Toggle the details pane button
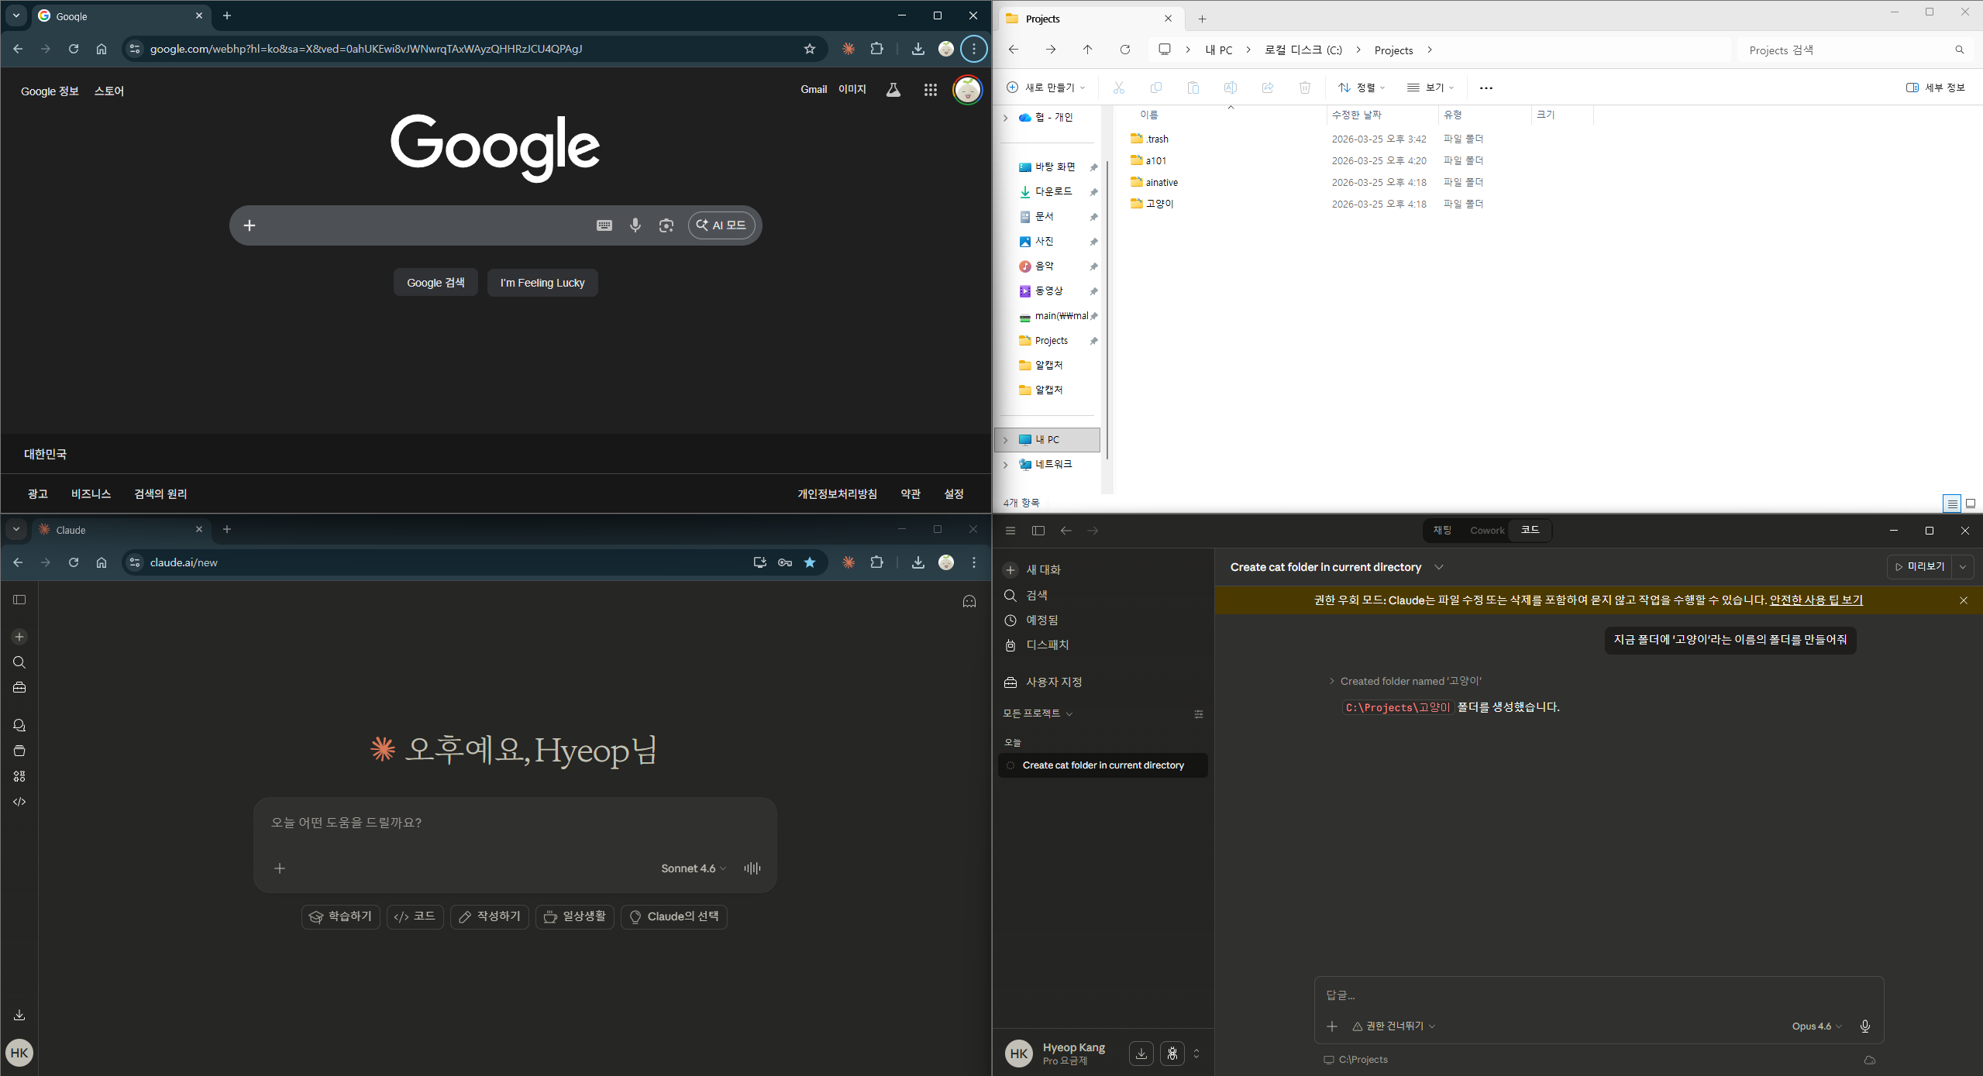Screen dimensions: 1983x1076 click(x=1935, y=88)
